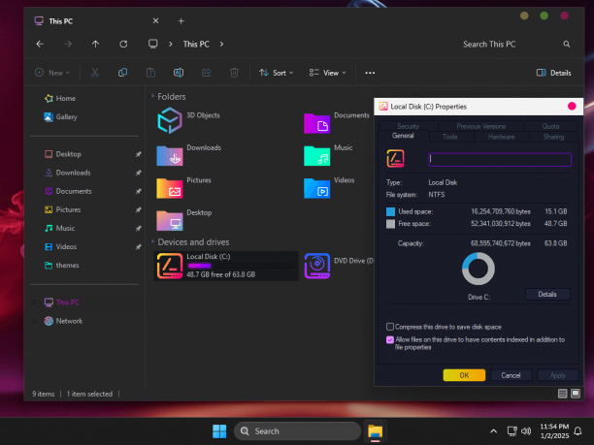Show hidden system tray icons
Screen dimensions: 594x445
(x=493, y=431)
